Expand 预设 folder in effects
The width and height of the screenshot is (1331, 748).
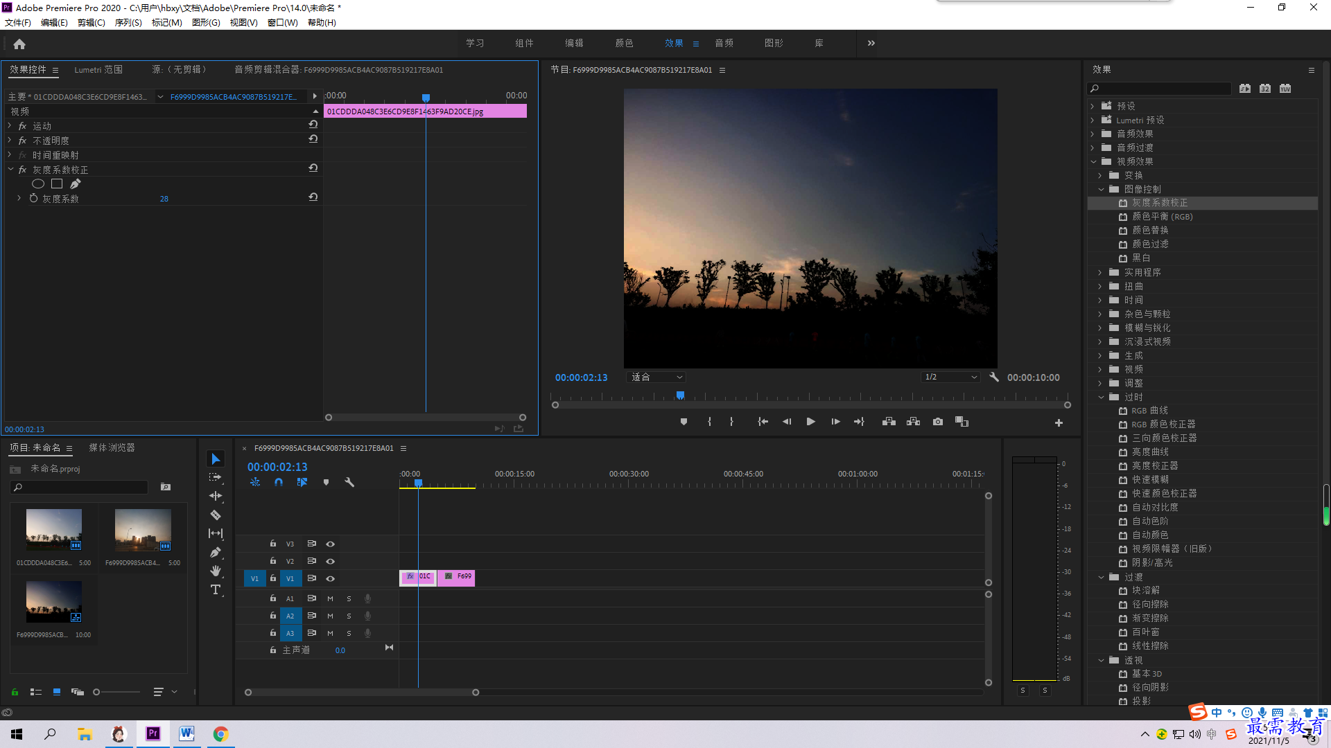1093,106
